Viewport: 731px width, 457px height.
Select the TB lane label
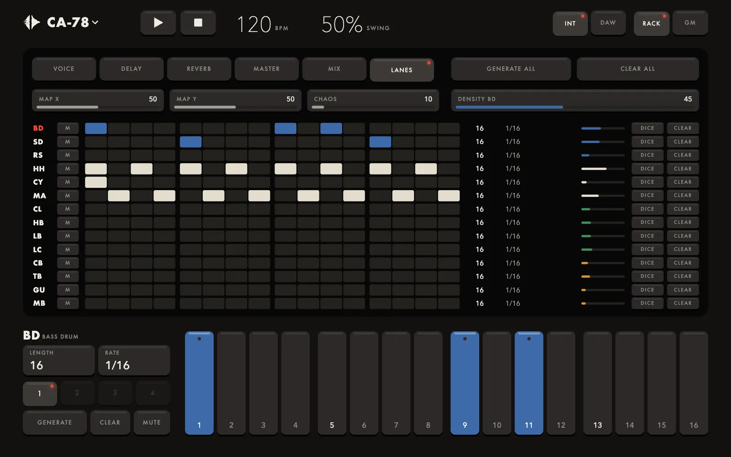[x=37, y=276]
